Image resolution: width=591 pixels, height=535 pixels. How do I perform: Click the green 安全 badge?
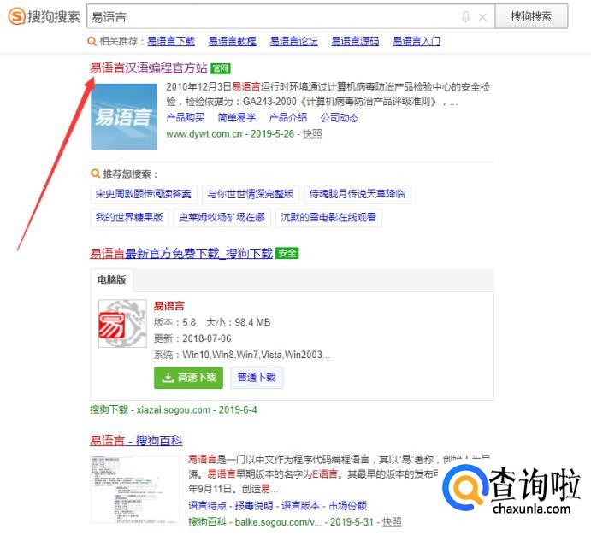click(287, 253)
